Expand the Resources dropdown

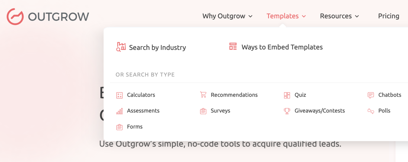pos(339,16)
